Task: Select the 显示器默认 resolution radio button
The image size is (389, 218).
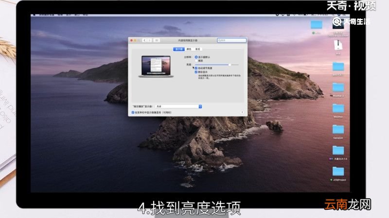Action: click(x=196, y=57)
